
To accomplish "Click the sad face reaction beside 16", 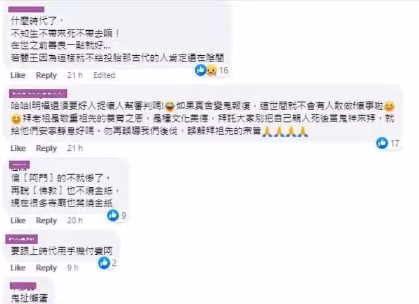I will click(x=212, y=70).
